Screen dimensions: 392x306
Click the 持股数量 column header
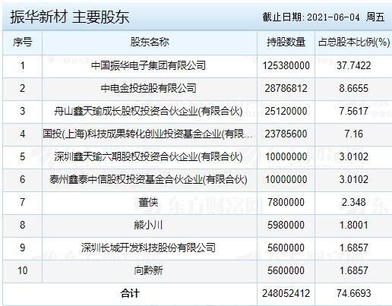(x=286, y=43)
